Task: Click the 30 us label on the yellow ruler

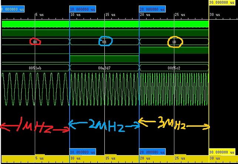Action: [215, 158]
